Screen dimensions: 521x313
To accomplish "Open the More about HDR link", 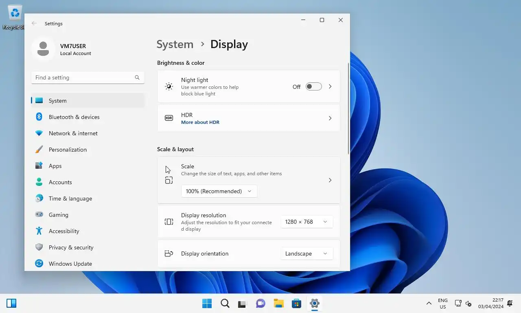I will click(200, 122).
